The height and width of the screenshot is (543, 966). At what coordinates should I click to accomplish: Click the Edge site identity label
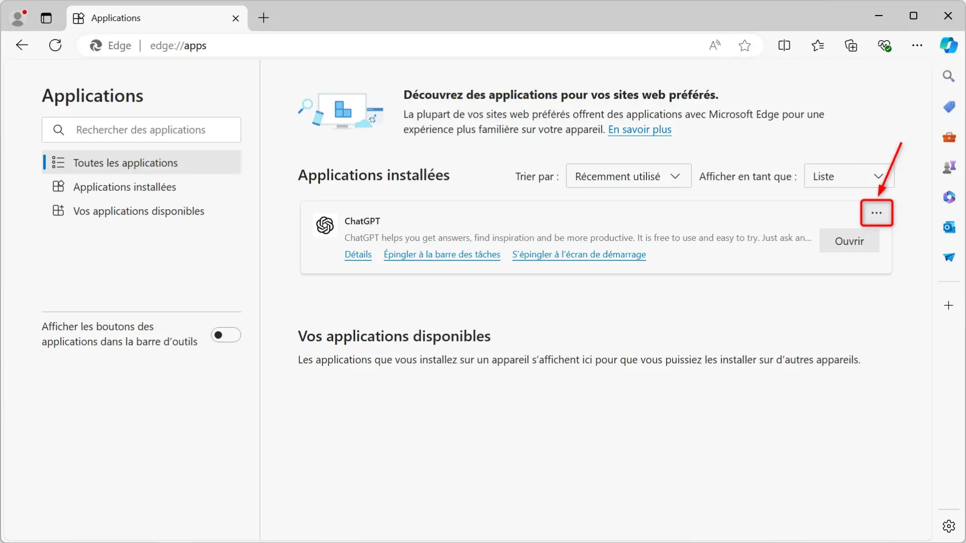(110, 46)
